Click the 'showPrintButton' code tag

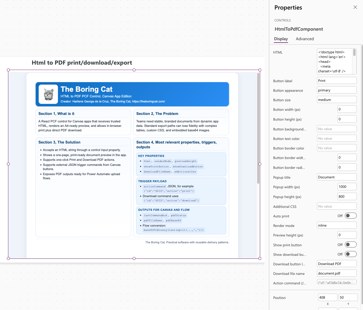point(156,167)
